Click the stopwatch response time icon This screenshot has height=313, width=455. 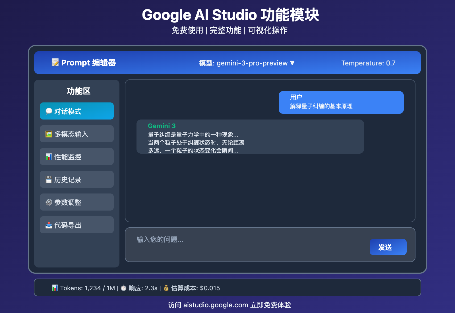124,288
